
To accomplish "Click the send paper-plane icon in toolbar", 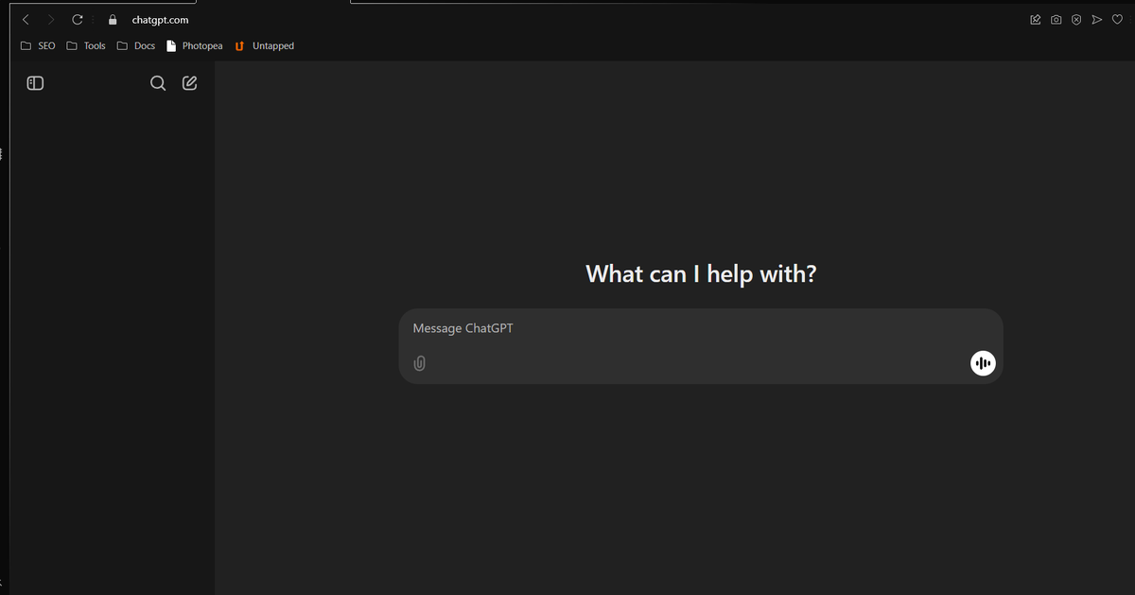I will [x=1097, y=19].
